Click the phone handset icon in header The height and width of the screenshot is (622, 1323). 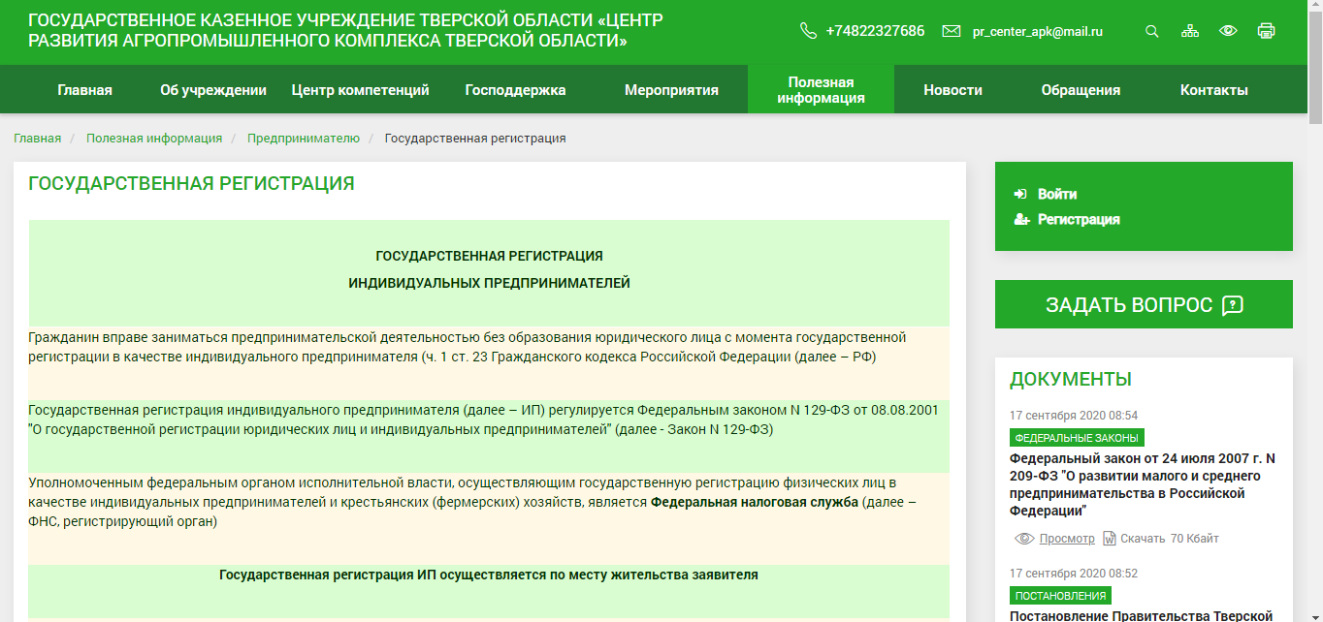tap(808, 31)
